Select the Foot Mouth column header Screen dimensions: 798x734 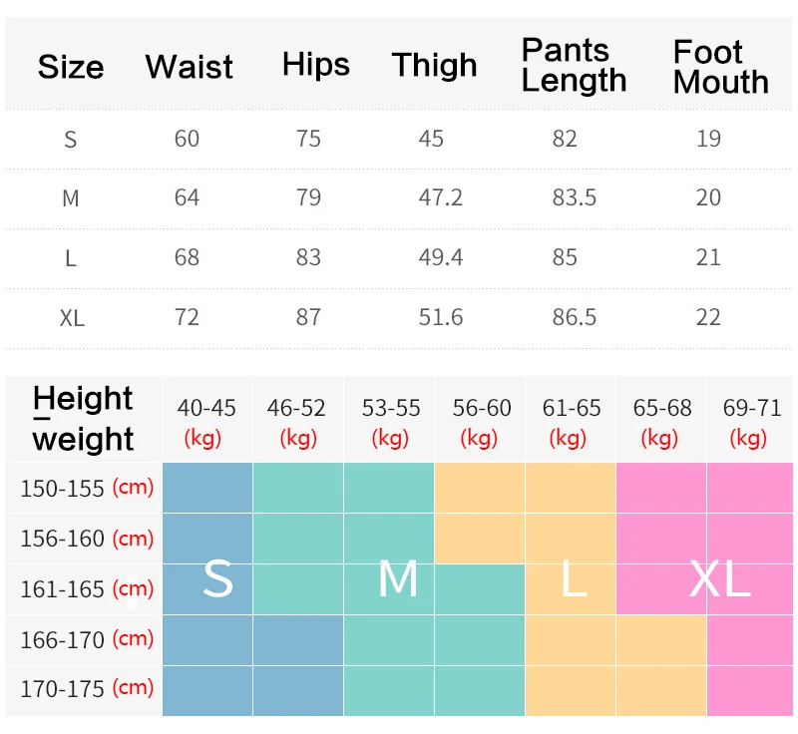(720, 67)
